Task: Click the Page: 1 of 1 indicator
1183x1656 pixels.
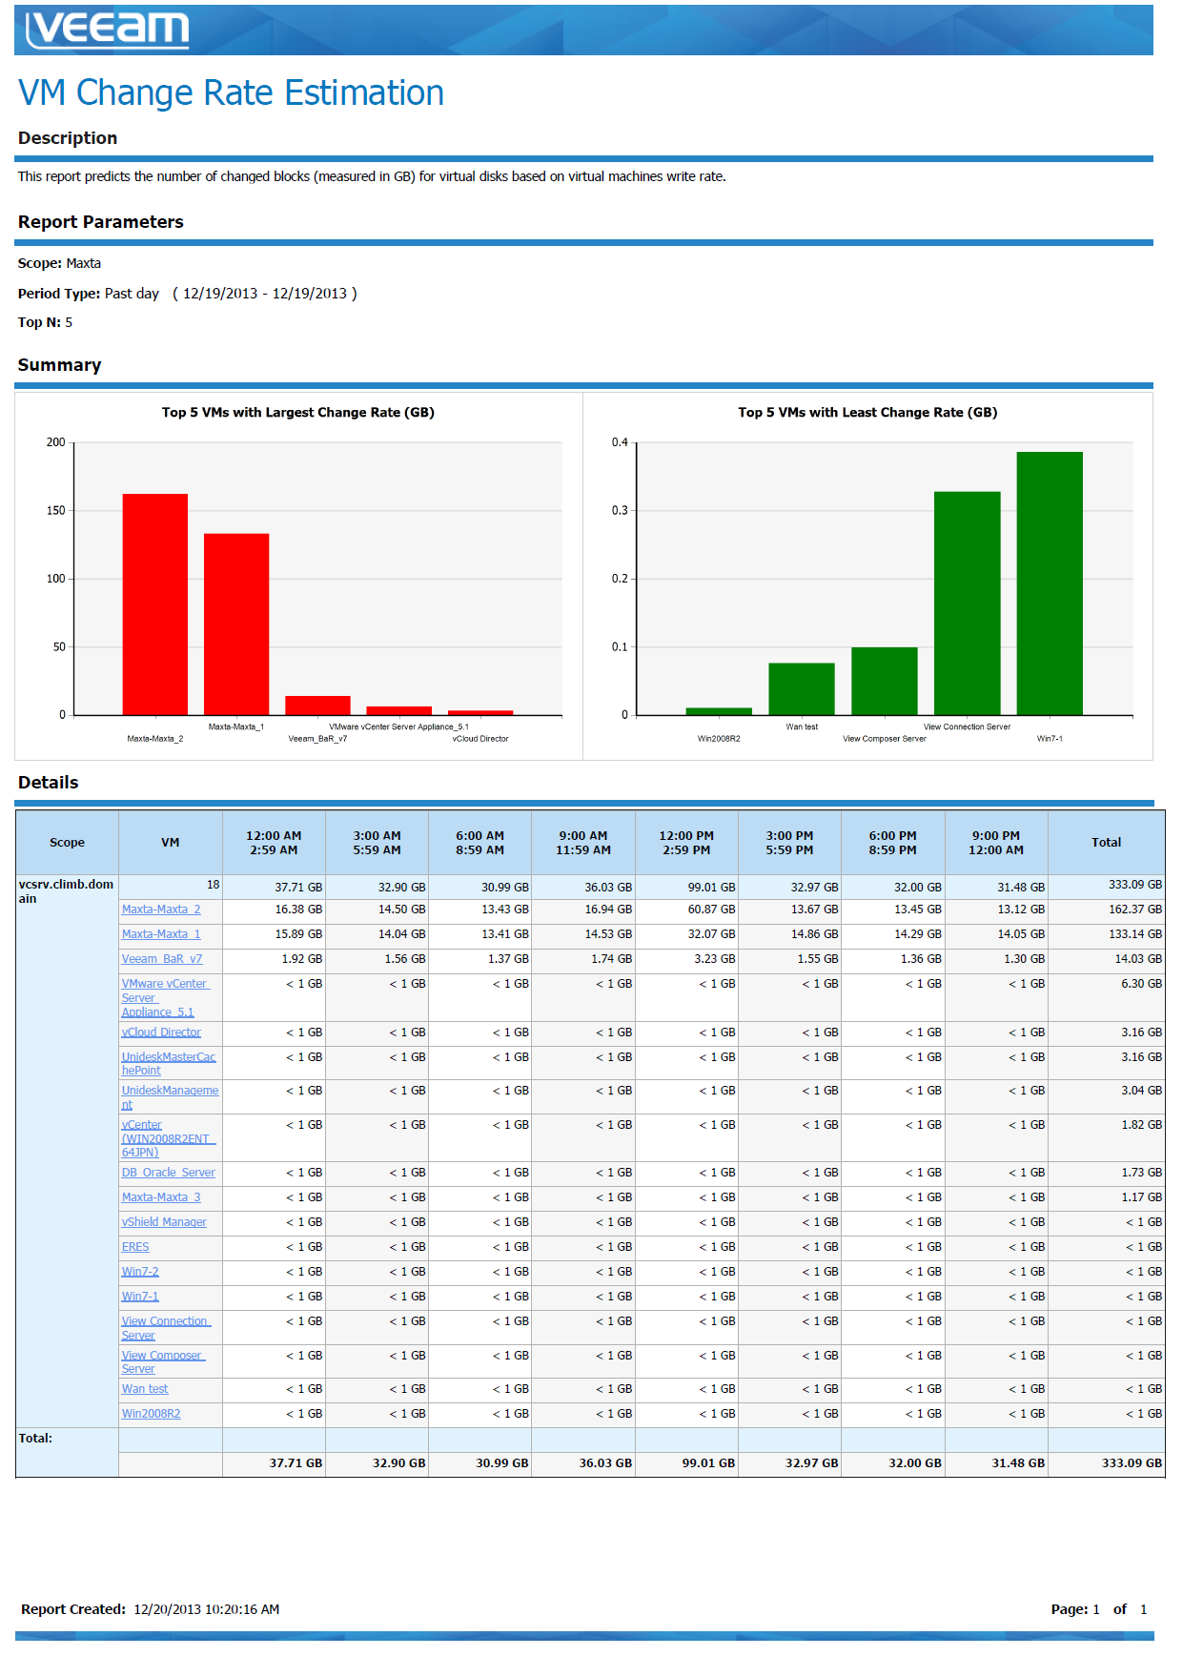Action: point(1099,1609)
